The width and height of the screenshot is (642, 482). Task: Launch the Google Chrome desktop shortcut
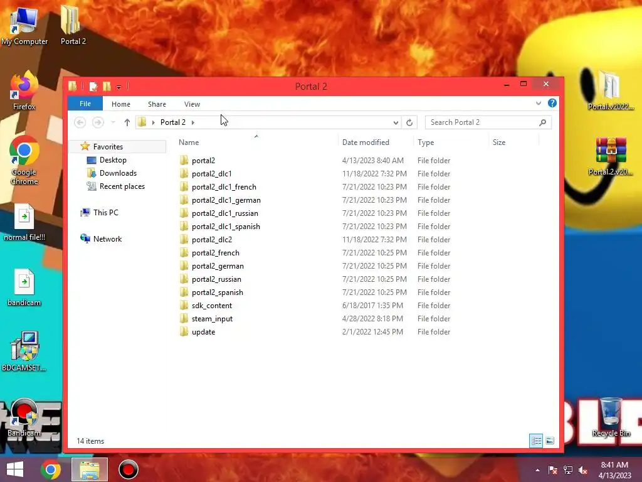pyautogui.click(x=24, y=161)
